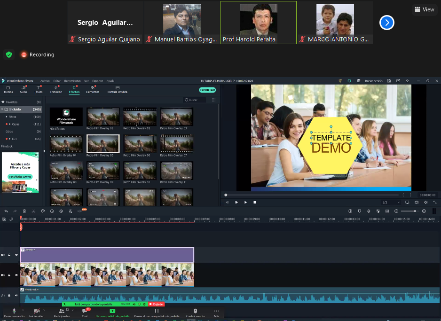Click the preview playback progress slider

[313, 195]
